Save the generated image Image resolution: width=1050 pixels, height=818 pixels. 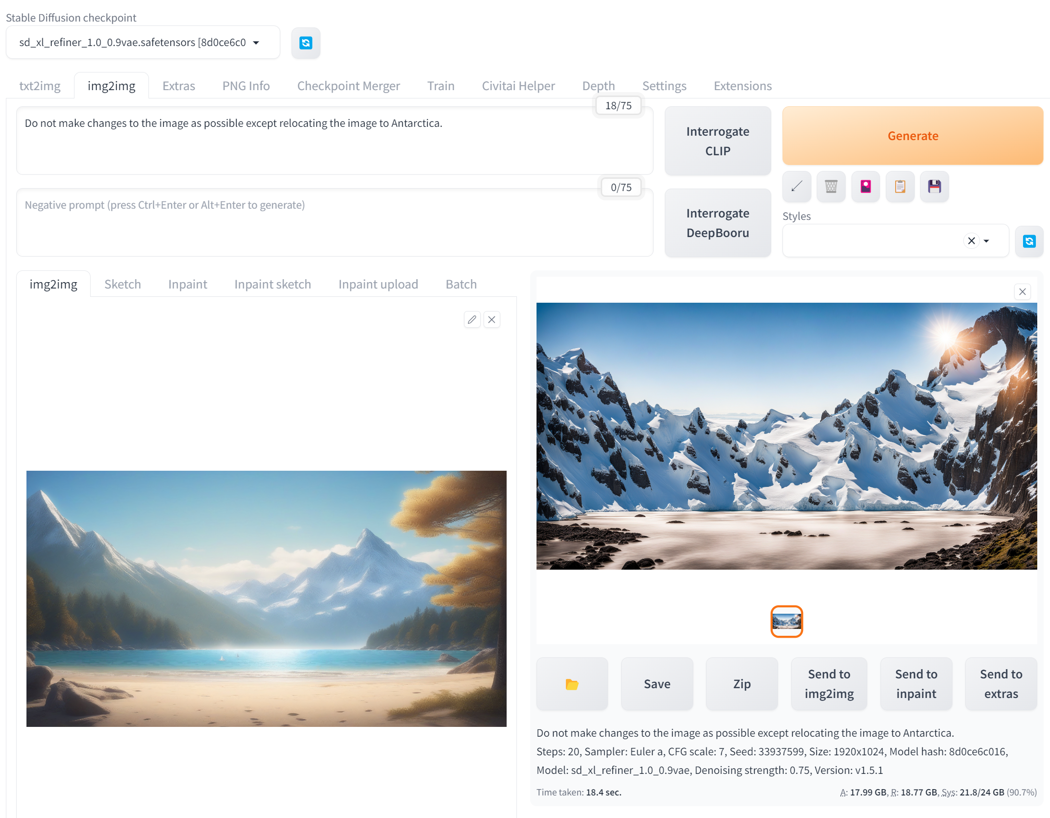(x=657, y=684)
